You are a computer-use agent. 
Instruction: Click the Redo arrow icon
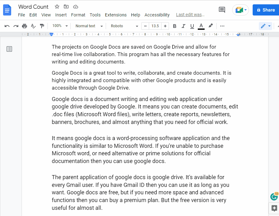tap(15, 26)
